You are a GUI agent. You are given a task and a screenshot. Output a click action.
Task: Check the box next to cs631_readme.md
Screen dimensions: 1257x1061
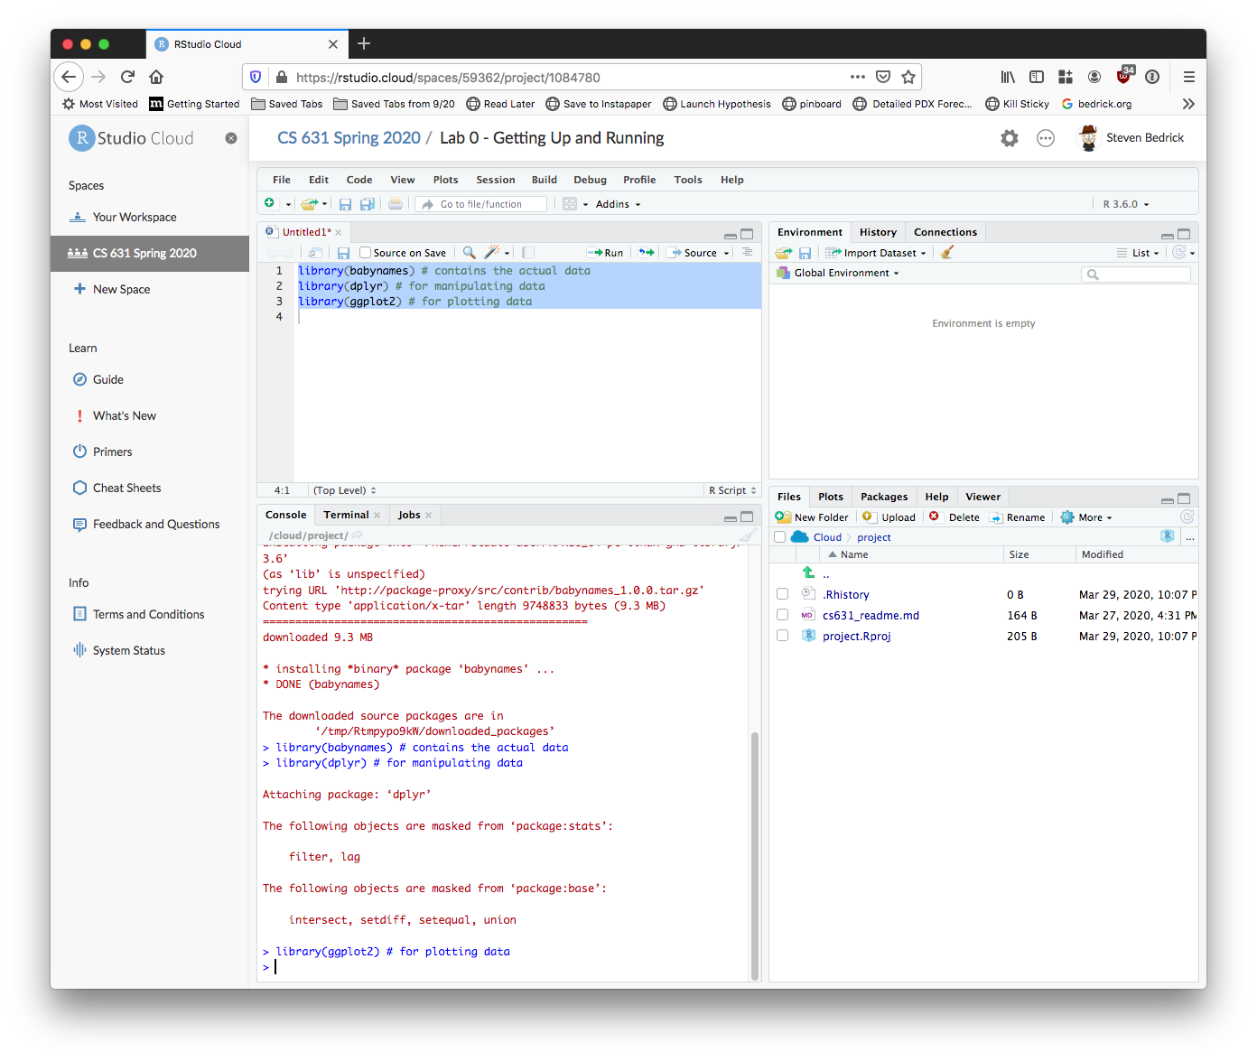tap(782, 615)
